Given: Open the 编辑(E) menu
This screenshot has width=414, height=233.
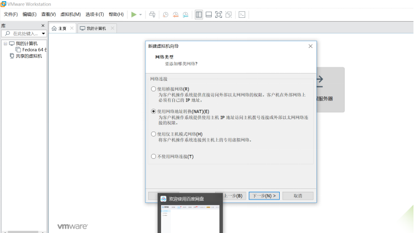Looking at the screenshot, I should 30,14.
